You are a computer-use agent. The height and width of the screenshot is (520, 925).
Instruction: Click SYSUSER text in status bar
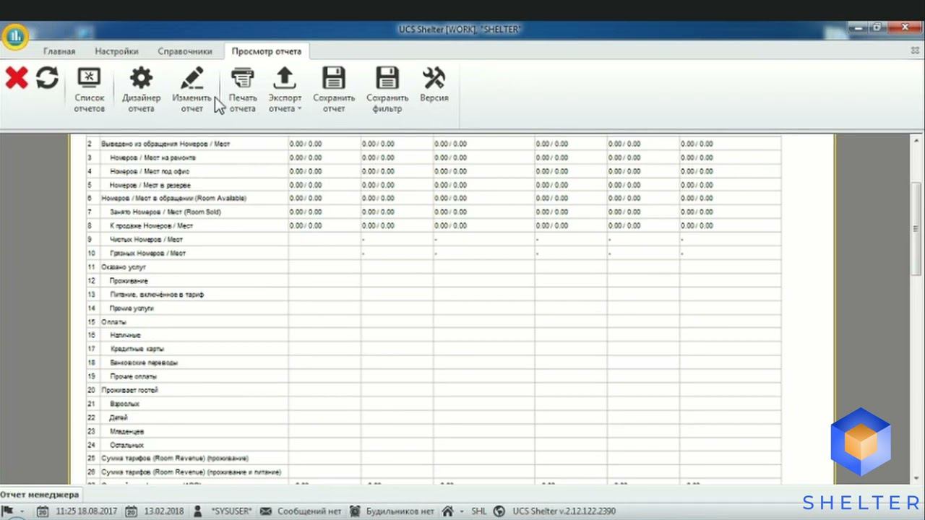point(231,511)
